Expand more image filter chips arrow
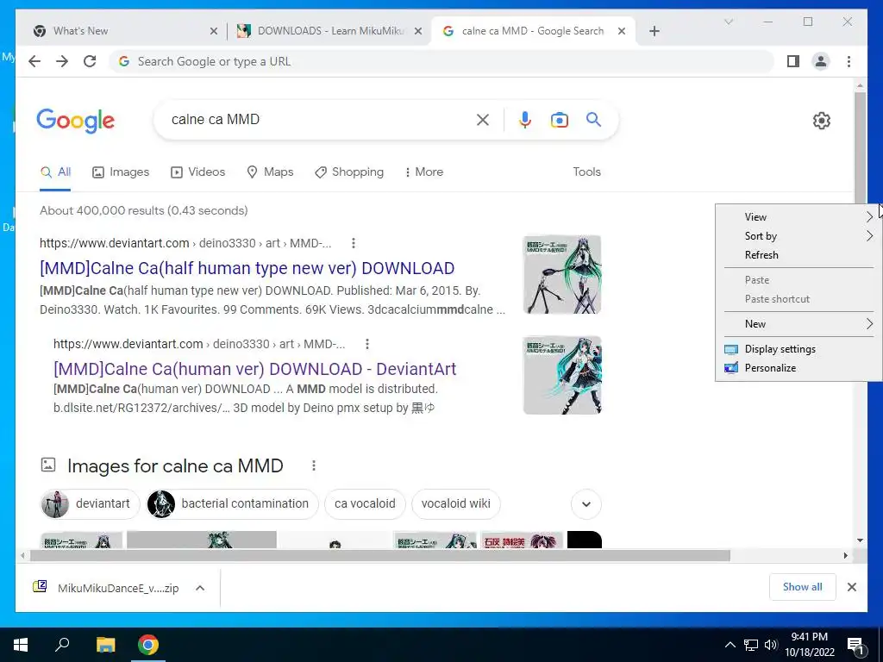 [586, 503]
